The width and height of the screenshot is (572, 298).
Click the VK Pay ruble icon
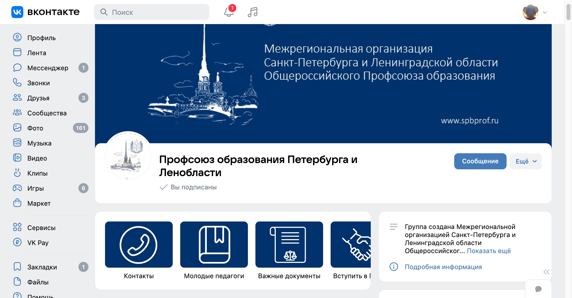[x=17, y=242]
